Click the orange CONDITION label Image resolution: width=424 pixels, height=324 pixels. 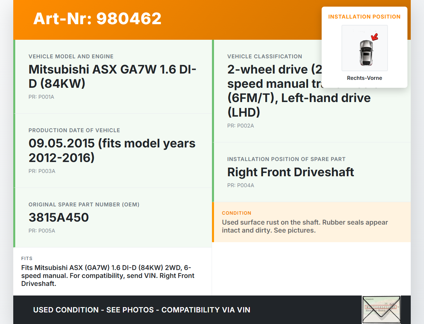237,213
